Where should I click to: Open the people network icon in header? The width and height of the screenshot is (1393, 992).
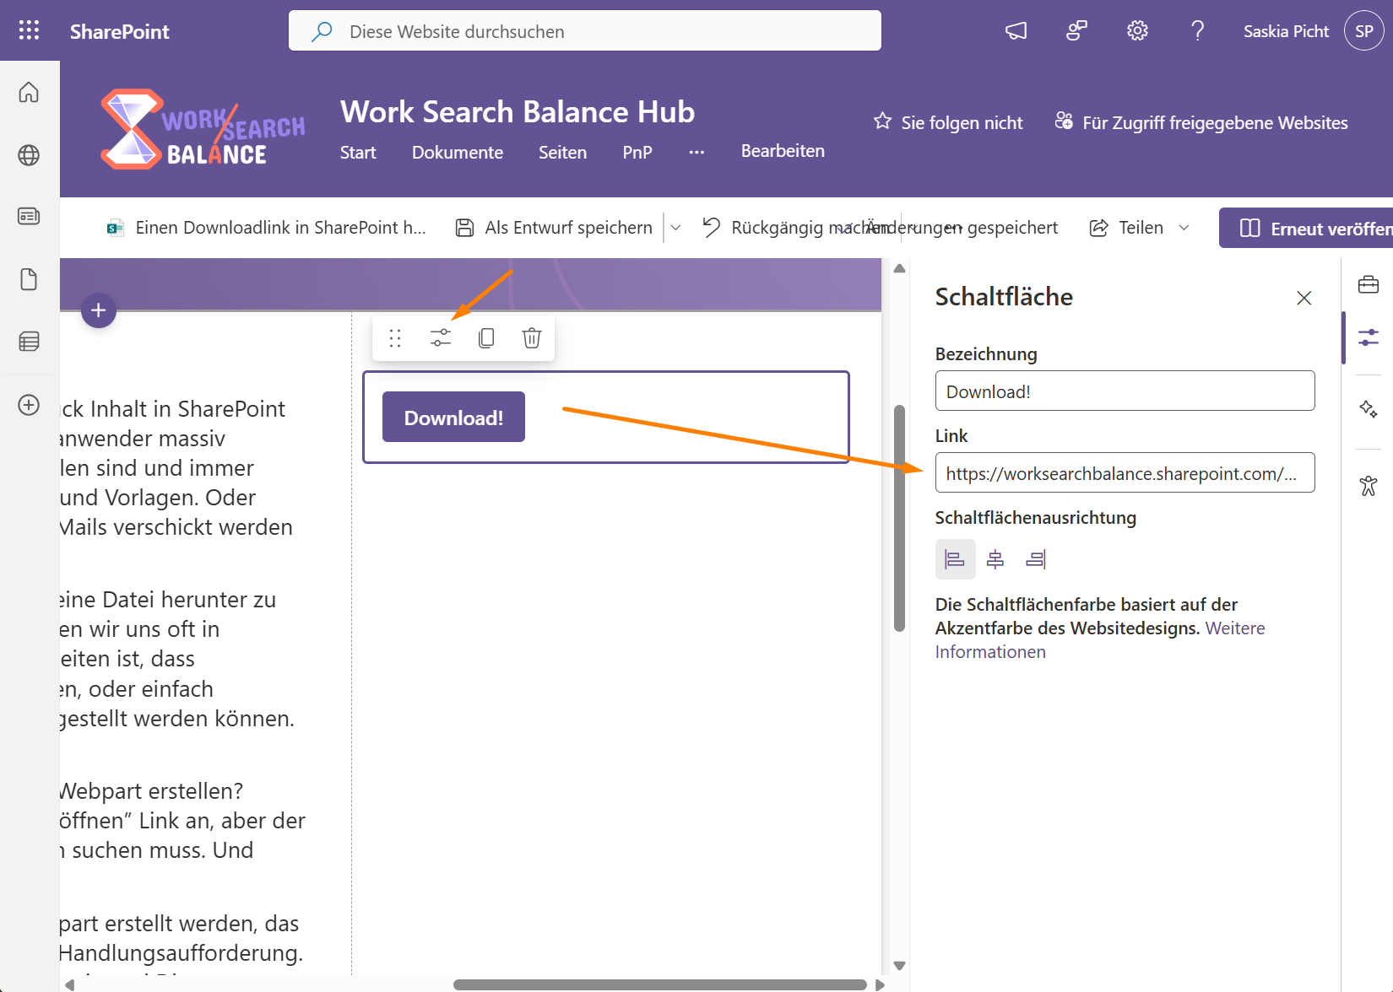coord(1076,31)
